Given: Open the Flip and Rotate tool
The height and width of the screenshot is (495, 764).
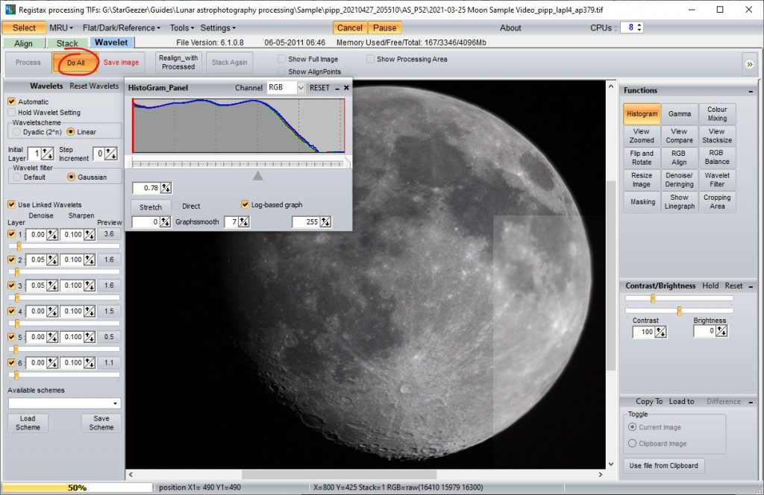Looking at the screenshot, I should 642,157.
